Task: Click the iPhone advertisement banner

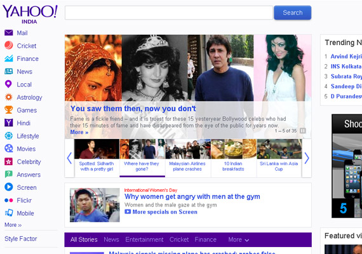Action: [x=347, y=166]
